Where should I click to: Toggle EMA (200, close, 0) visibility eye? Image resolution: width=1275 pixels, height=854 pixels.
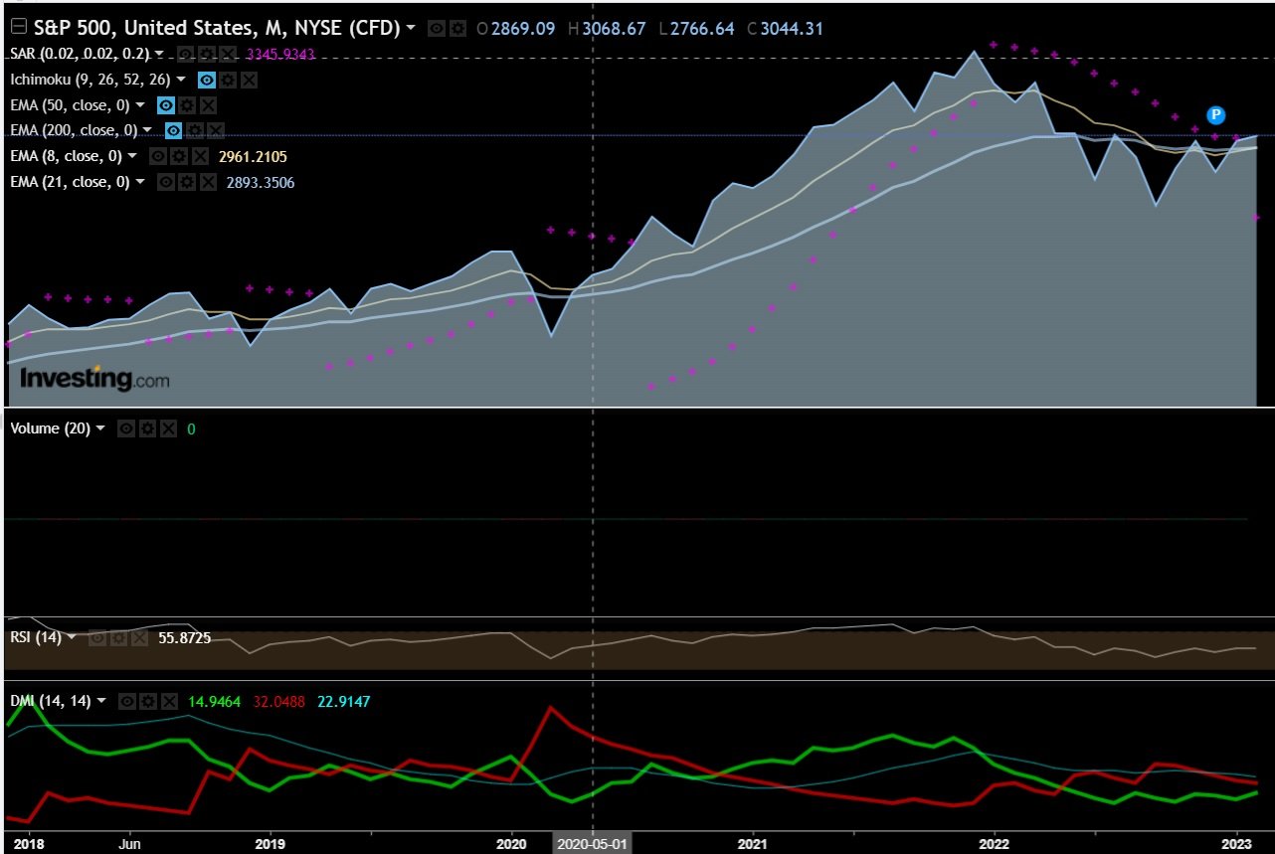pyautogui.click(x=173, y=130)
